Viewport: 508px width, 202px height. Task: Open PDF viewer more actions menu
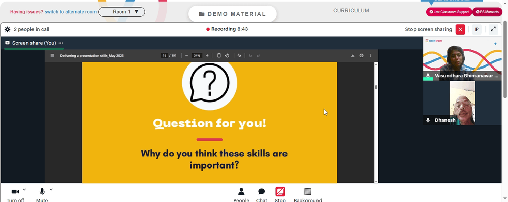point(370,56)
